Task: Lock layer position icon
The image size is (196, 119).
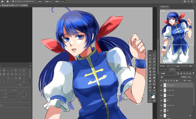Action: (x=171, y=81)
